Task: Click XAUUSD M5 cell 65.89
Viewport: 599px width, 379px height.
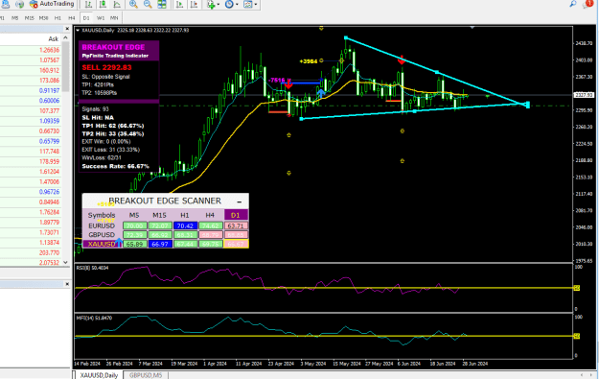Action: pyautogui.click(x=134, y=244)
